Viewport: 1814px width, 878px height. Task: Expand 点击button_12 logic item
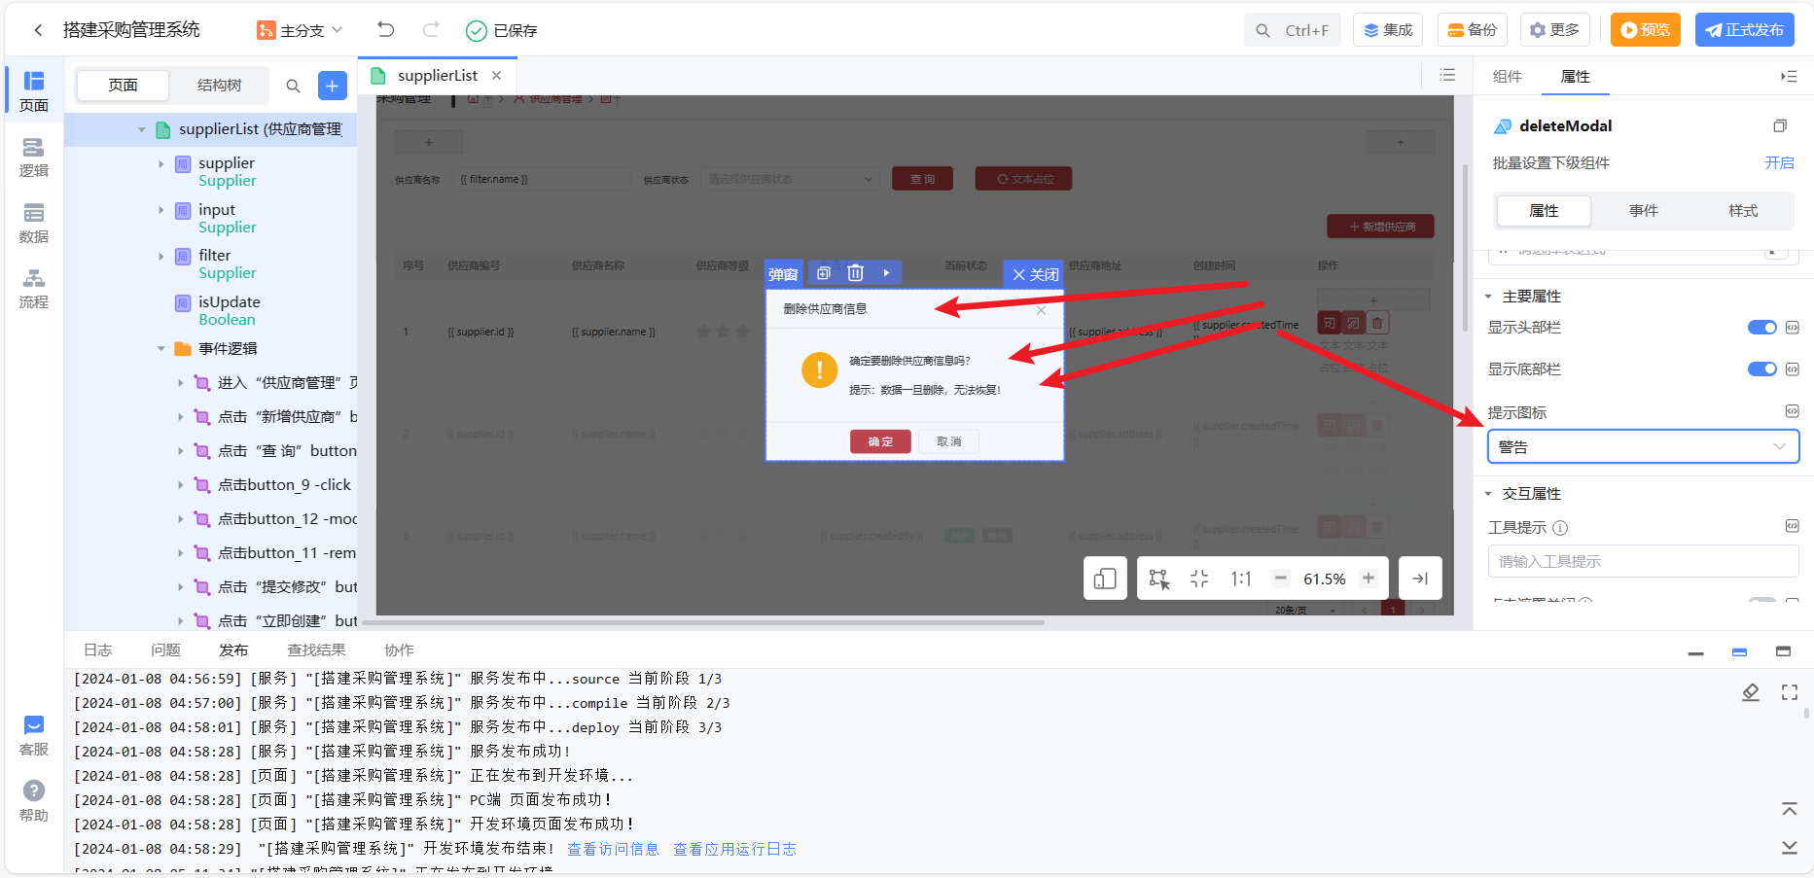click(181, 519)
